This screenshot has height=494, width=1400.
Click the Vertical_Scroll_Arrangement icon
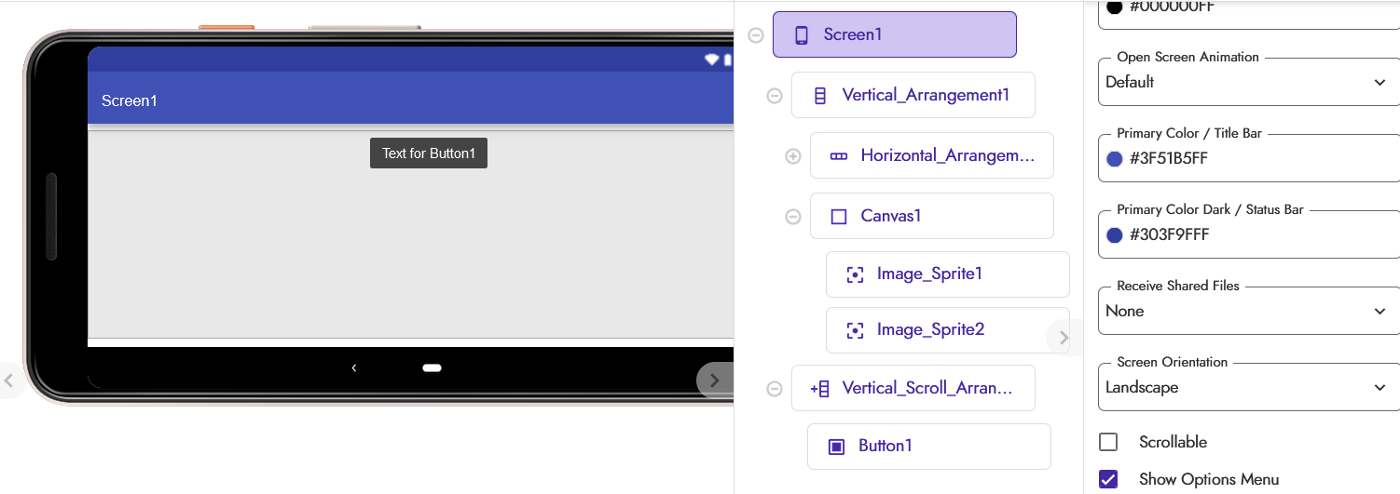click(x=820, y=389)
